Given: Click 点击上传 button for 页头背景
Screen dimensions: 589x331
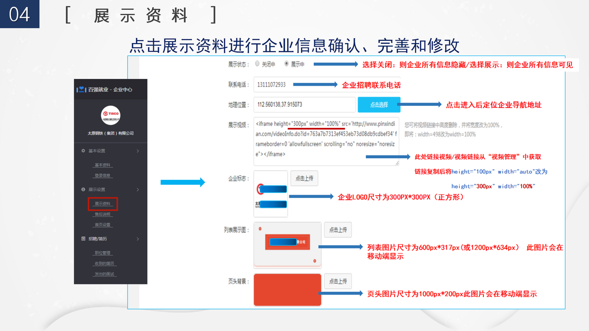Looking at the screenshot, I should tap(338, 281).
